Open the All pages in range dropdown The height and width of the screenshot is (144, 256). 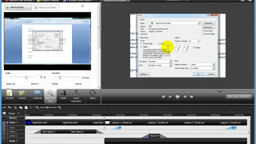click(171, 65)
